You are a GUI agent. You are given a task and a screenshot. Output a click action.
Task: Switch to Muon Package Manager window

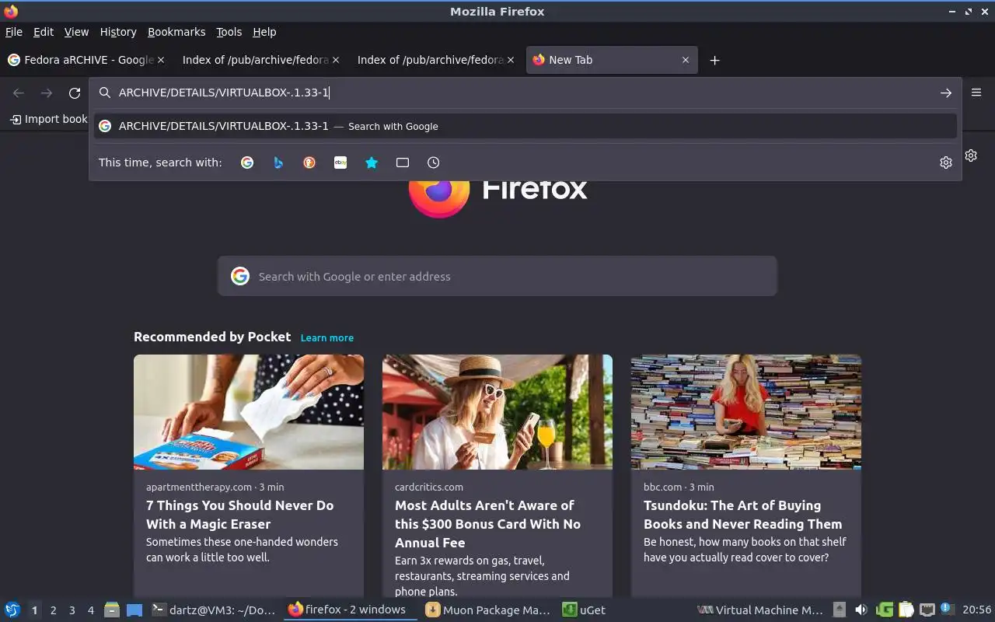pos(488,610)
